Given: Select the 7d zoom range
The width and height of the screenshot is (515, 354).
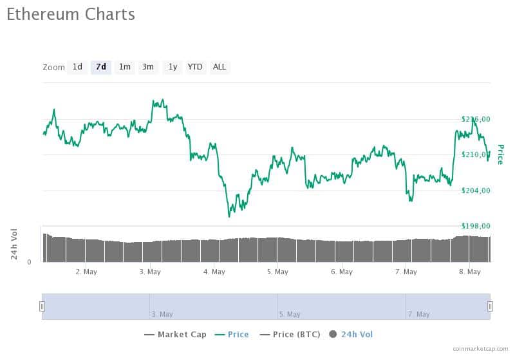Looking at the screenshot, I should pos(101,67).
